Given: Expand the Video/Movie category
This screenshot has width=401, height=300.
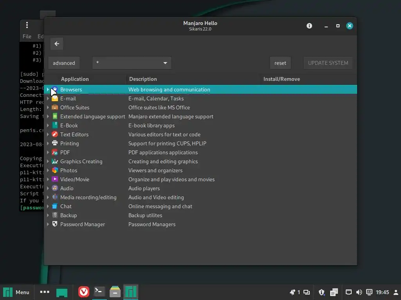Looking at the screenshot, I should (x=48, y=179).
